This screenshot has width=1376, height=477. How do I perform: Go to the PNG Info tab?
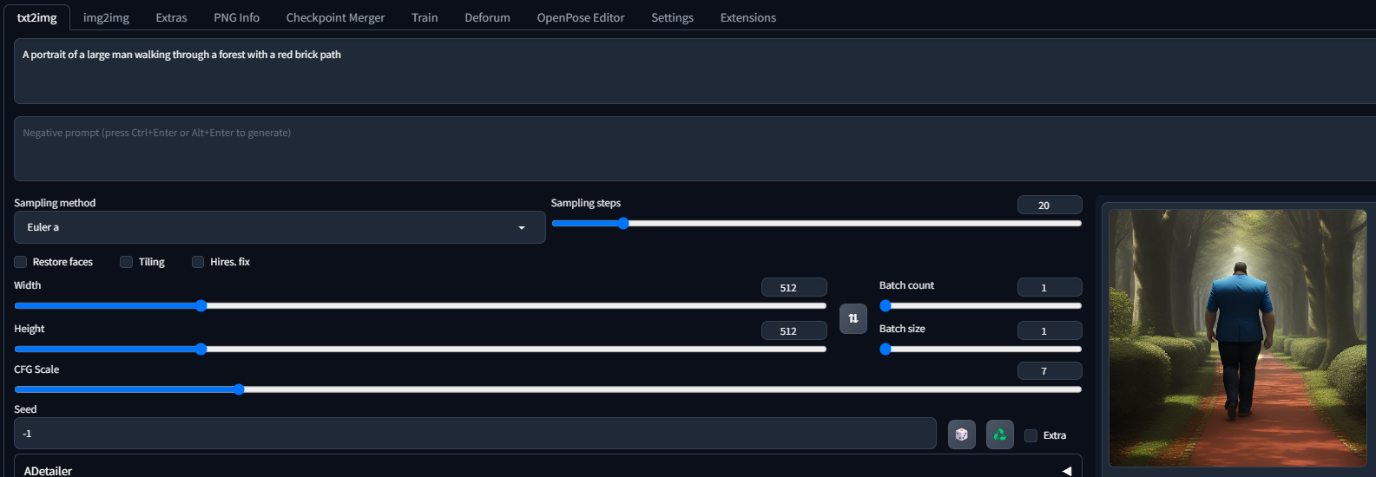coord(236,17)
